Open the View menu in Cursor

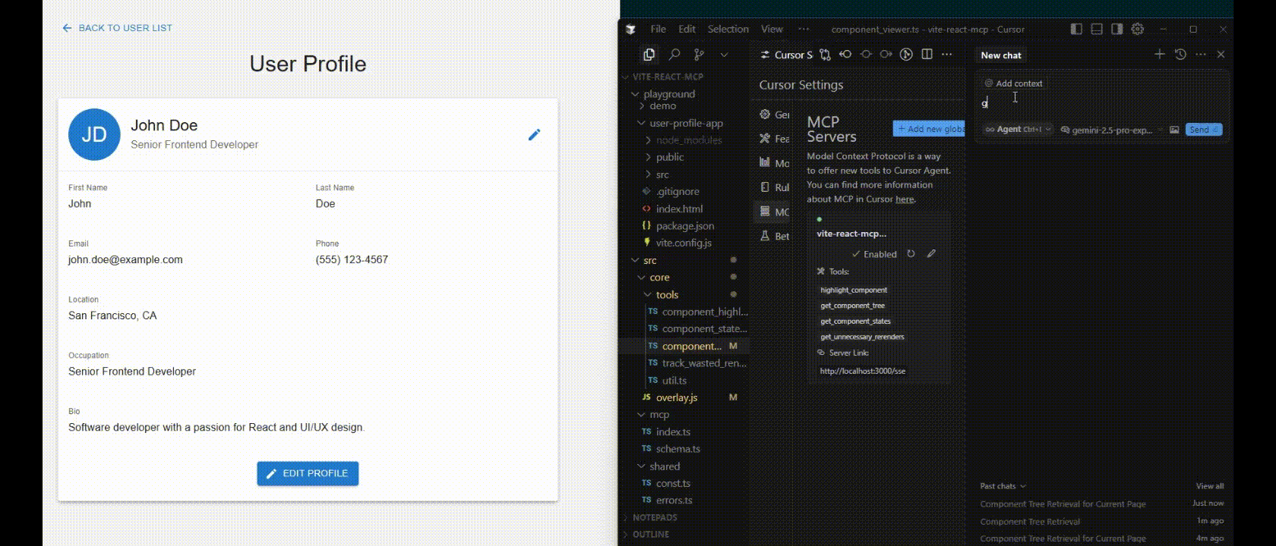(x=772, y=29)
